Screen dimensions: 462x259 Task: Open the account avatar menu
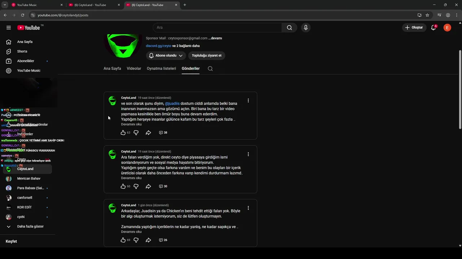(x=447, y=28)
